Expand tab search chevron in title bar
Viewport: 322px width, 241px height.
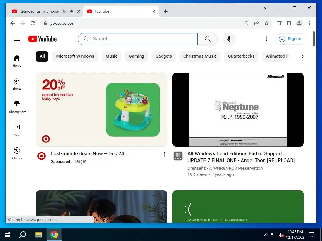[265, 8]
